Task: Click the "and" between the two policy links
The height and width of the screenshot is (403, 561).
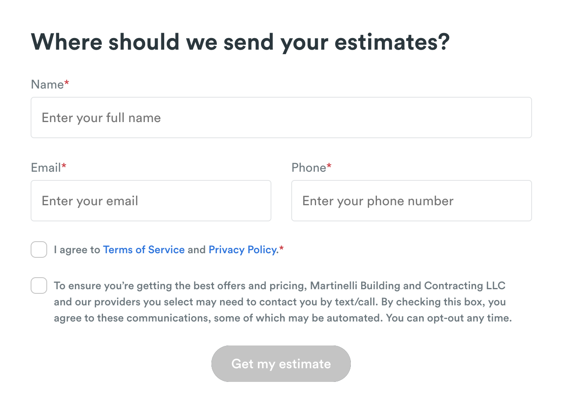Action: (x=197, y=250)
